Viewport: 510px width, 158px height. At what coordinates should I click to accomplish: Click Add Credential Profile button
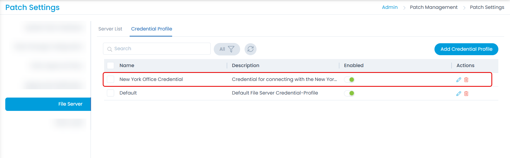tap(466, 49)
